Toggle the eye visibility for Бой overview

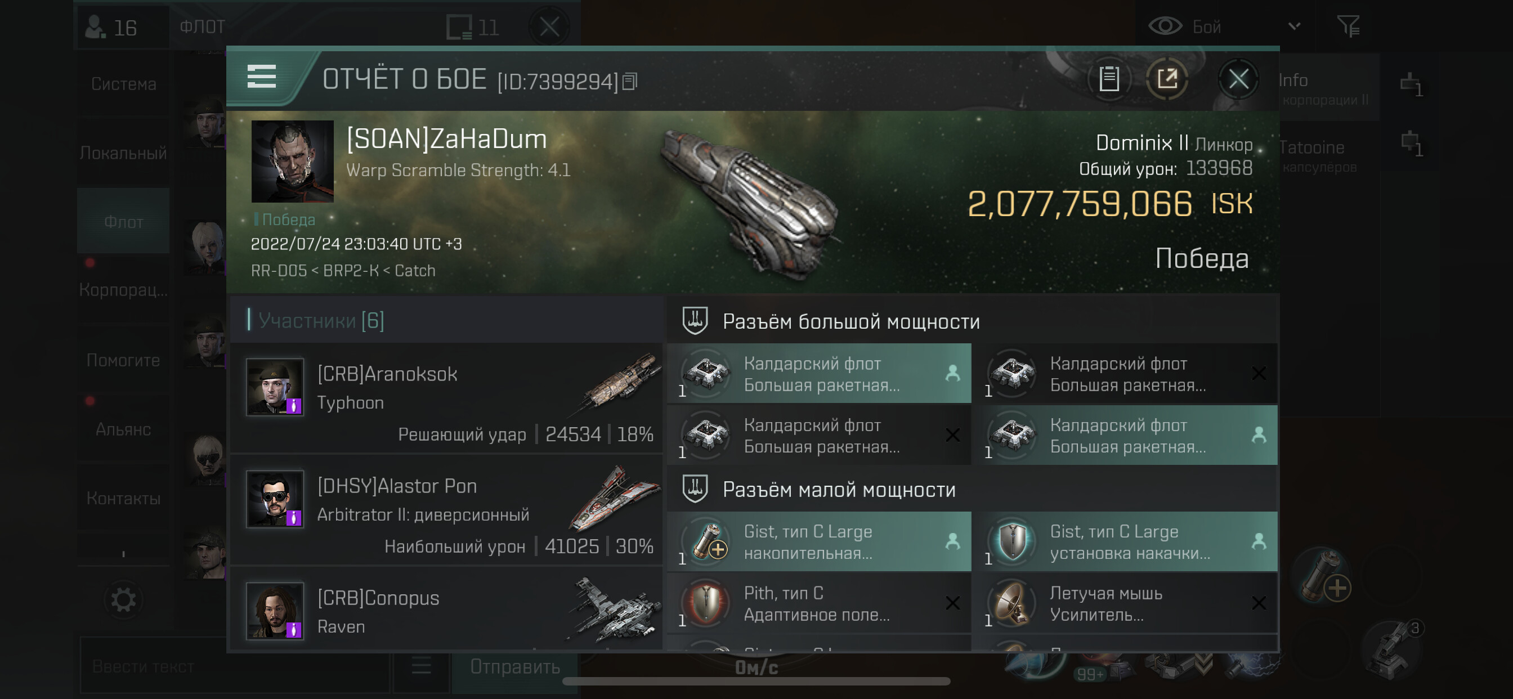click(x=1165, y=26)
